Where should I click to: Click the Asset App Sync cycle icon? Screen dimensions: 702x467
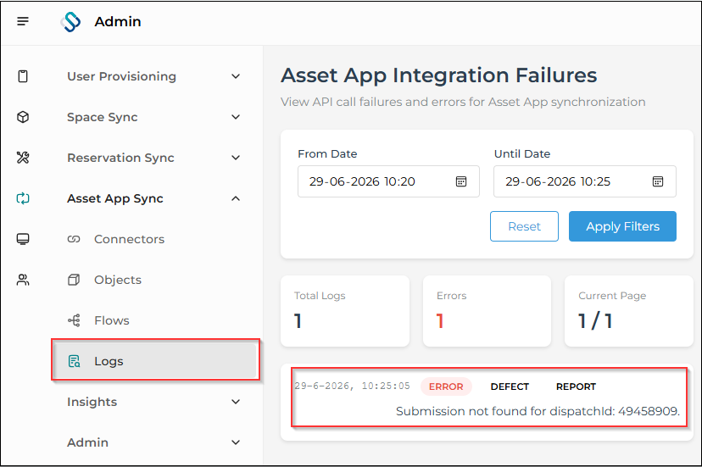[x=23, y=198]
